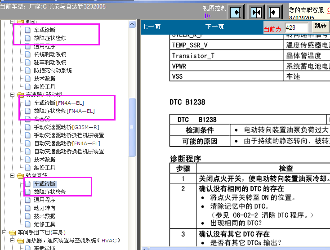Collapse the 变速器/驱动桥 folder
This screenshot has width=330, height=250.
pos(13,95)
